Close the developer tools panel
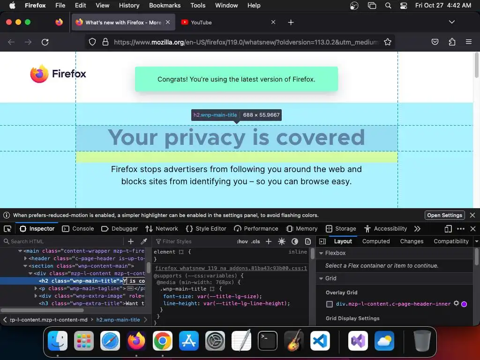Viewport: 480px width, 360px height. click(x=473, y=229)
